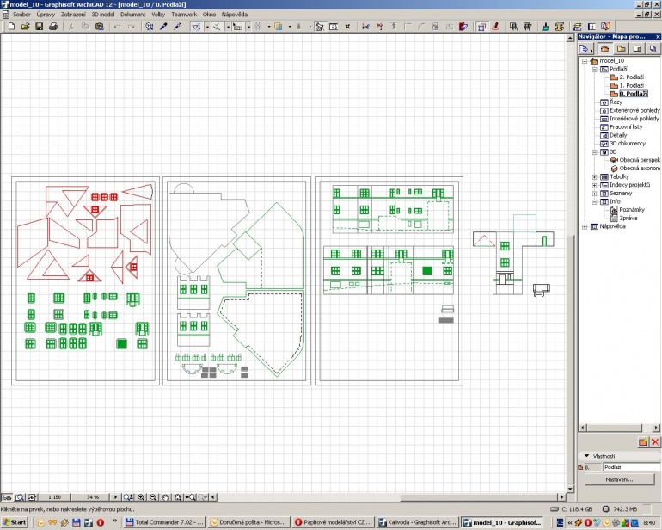This screenshot has height=530, width=662.
Task: Open the Úpravy menu
Action: click(x=46, y=15)
